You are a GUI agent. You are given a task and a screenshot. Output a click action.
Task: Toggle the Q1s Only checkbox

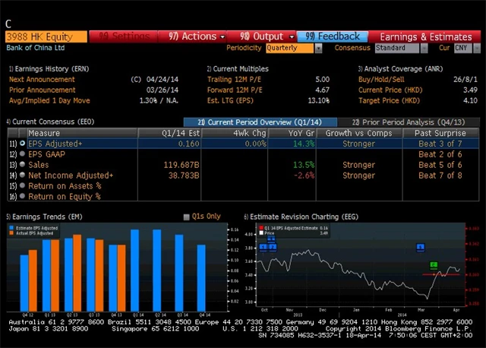pos(186,217)
